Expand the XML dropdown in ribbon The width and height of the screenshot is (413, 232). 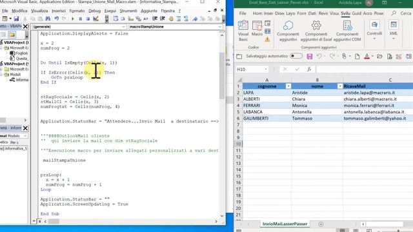tap(394, 39)
